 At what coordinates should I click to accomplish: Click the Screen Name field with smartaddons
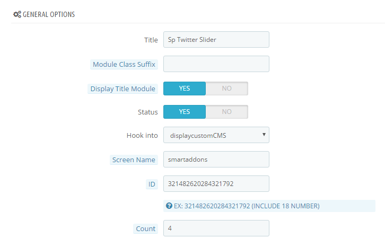point(216,160)
